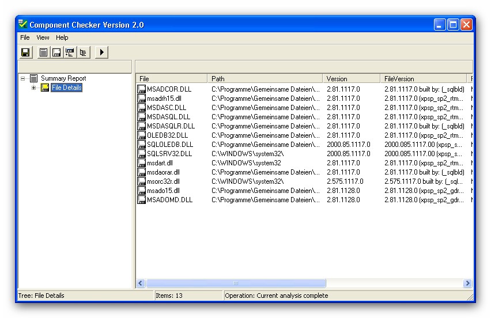491x318 pixels.
Task: Click the msdart.dll path C:\WINDOWS\system32
Action: [x=246, y=163]
